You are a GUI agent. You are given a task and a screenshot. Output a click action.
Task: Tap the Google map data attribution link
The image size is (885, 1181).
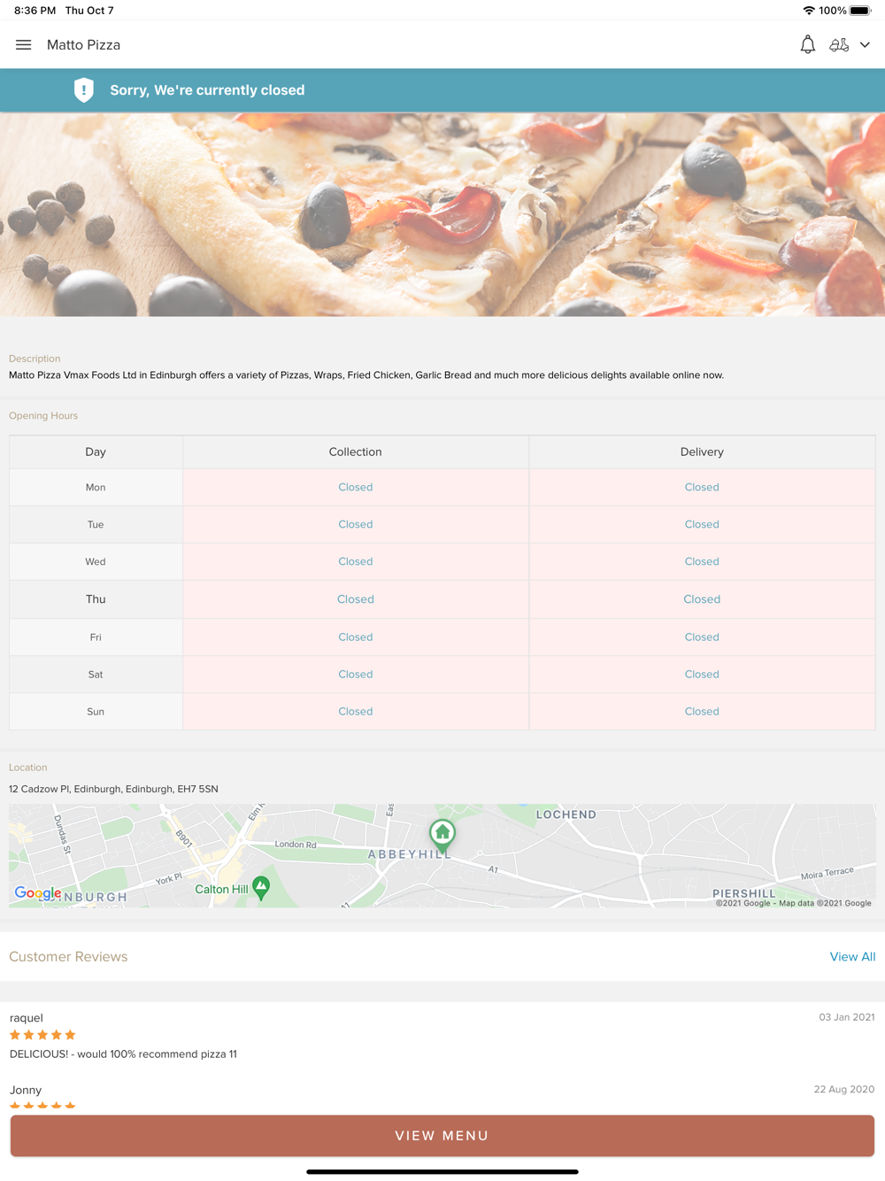(x=794, y=903)
